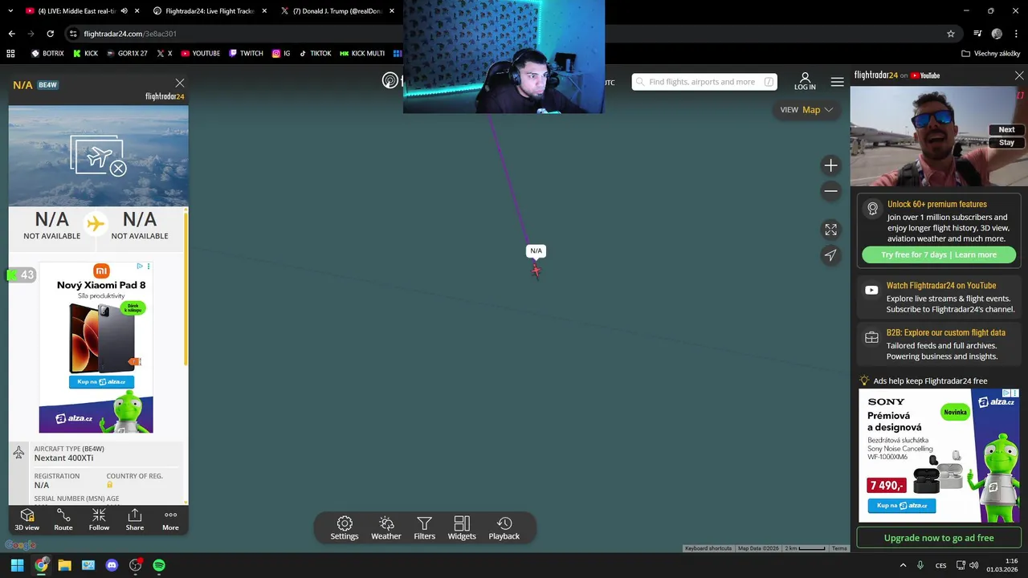
Task: Center map on my location
Action: pos(830,255)
